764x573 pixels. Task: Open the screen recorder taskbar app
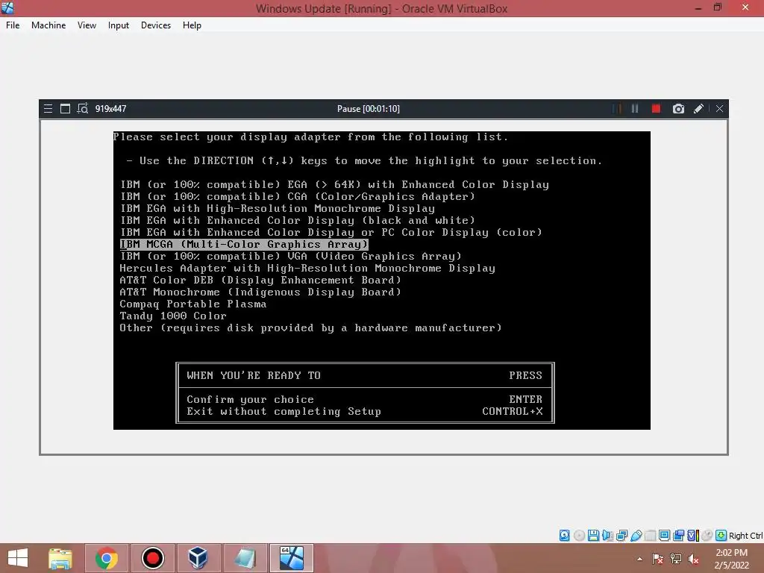coord(152,558)
